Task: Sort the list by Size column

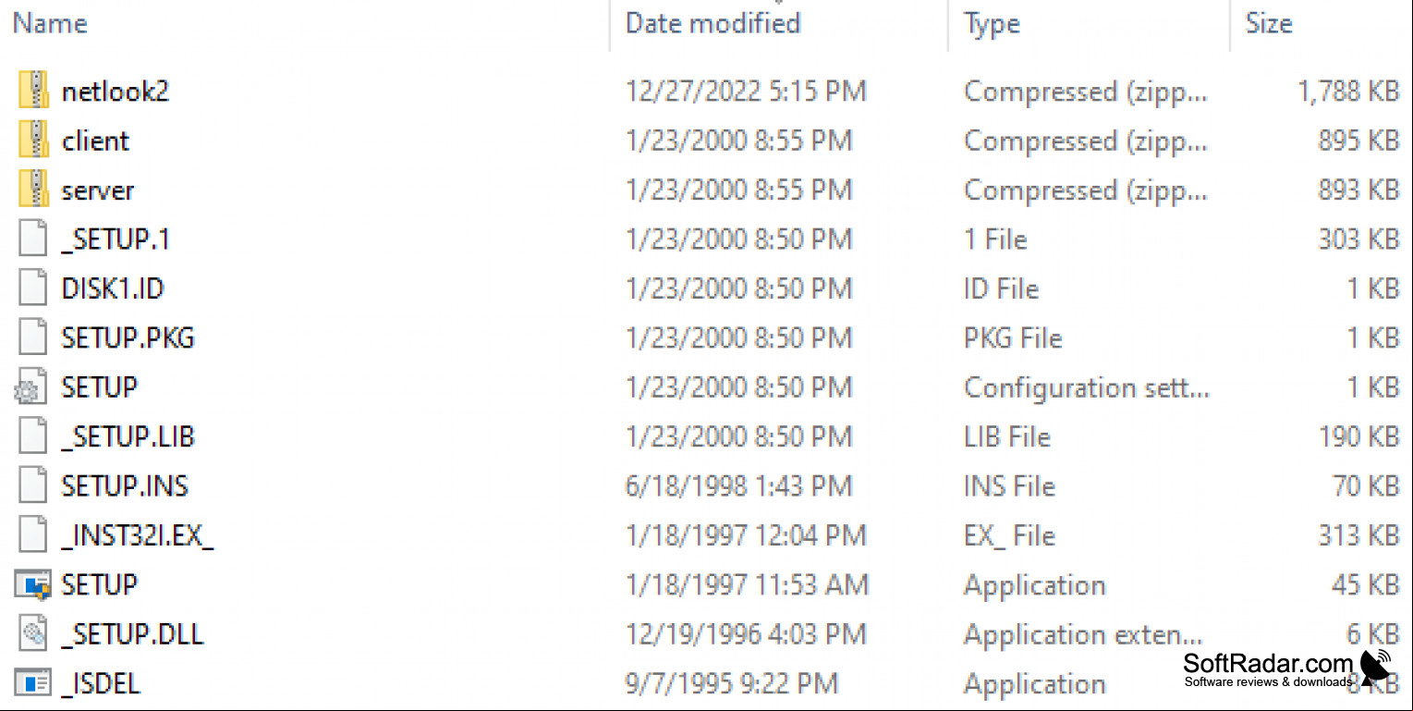Action: click(x=1268, y=23)
